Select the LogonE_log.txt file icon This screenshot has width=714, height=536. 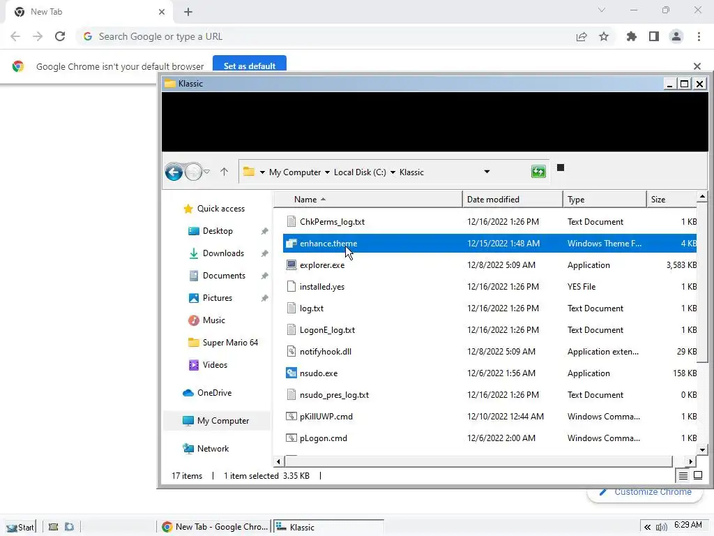coord(291,330)
